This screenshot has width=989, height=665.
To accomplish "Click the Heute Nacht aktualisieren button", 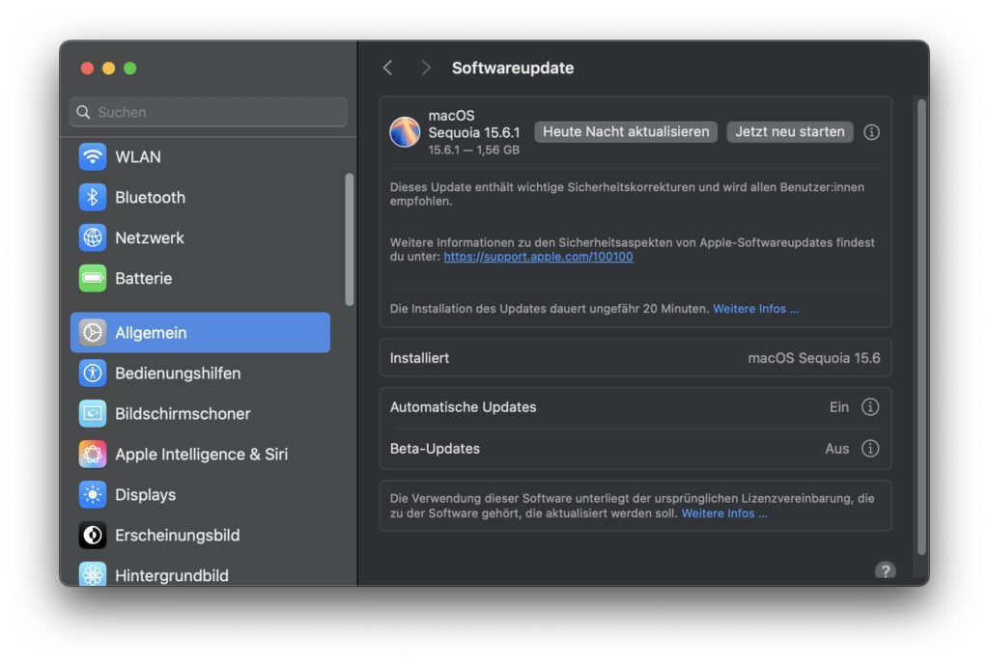I will pos(626,132).
